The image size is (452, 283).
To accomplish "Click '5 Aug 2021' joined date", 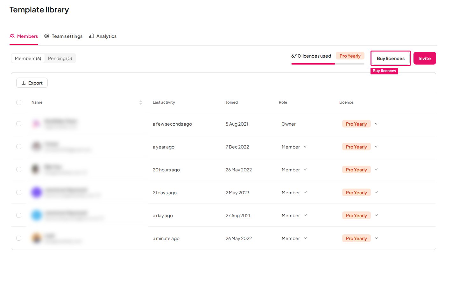I will (x=237, y=124).
